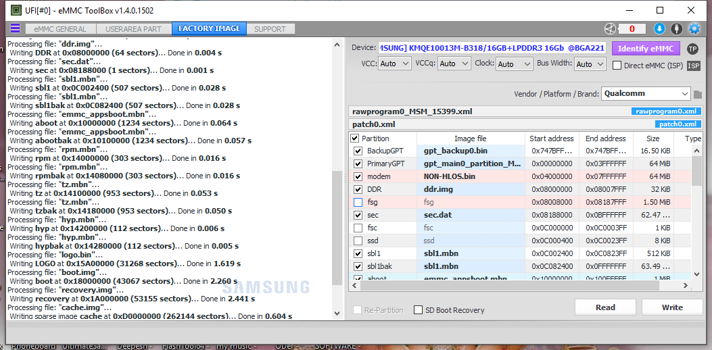Click the Image file column header

(471, 139)
